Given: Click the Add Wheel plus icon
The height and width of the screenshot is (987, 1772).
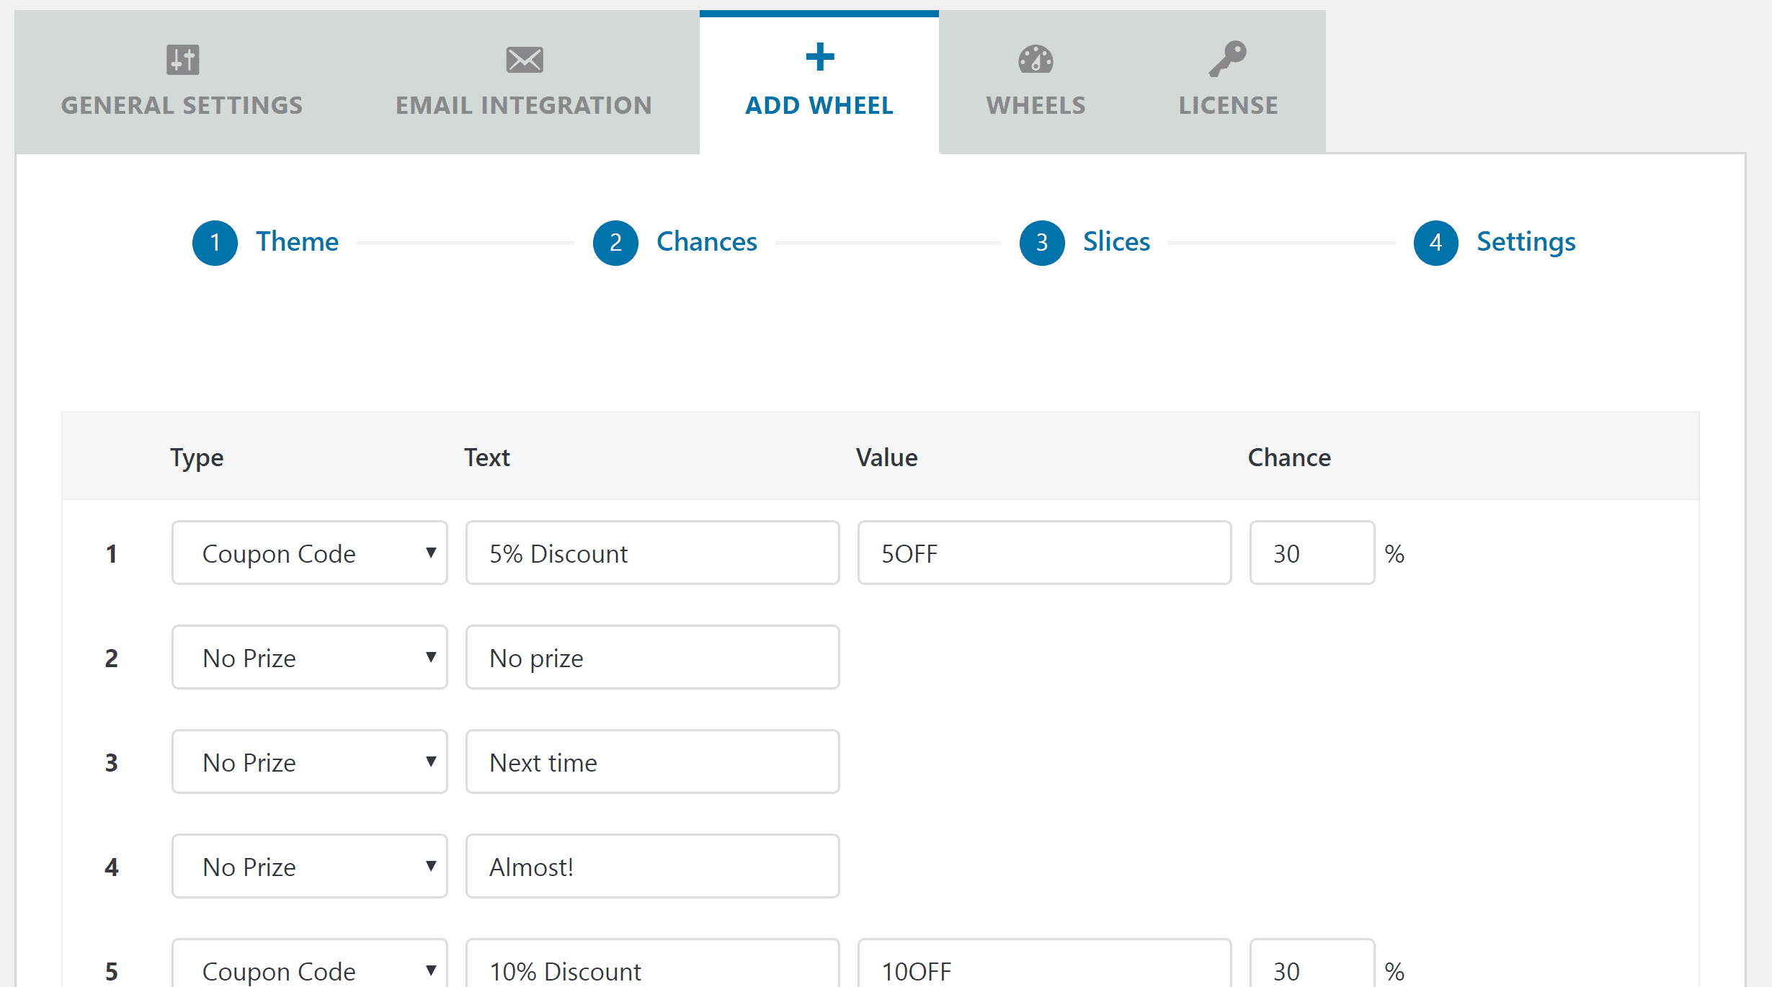Looking at the screenshot, I should [819, 57].
